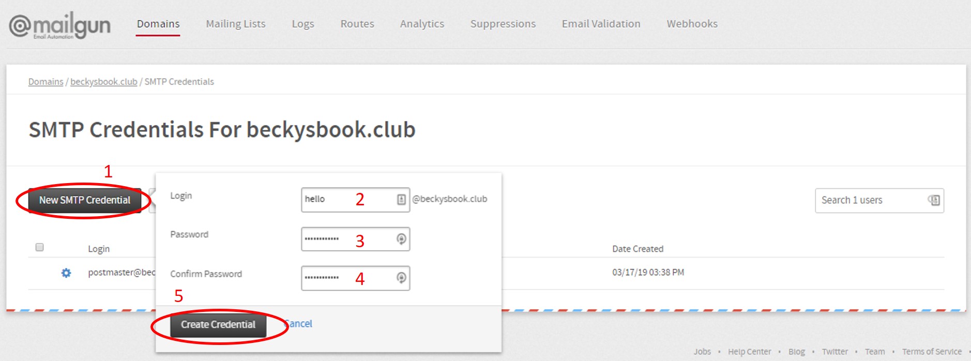The image size is (971, 361).
Task: Click the icon in Search users box
Action: coord(934,200)
